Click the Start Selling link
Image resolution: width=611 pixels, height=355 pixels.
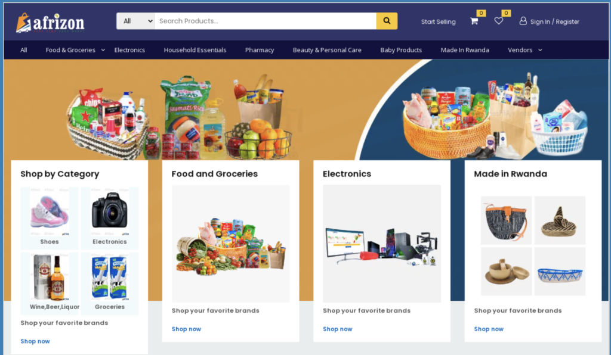point(438,22)
